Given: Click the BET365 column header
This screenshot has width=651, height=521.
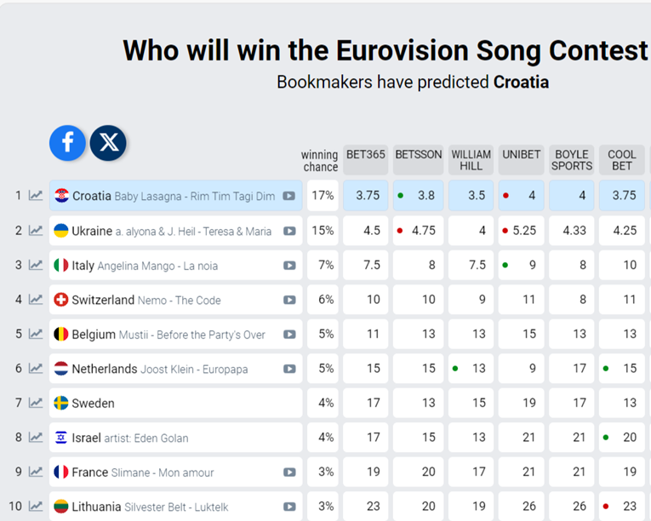Looking at the screenshot, I should point(366,155).
